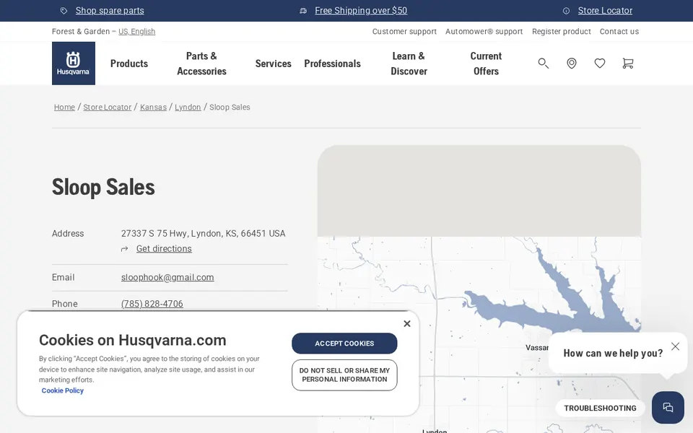Go to Store Locator breadcrumb
Screen dimensions: 693x433
click(x=108, y=108)
